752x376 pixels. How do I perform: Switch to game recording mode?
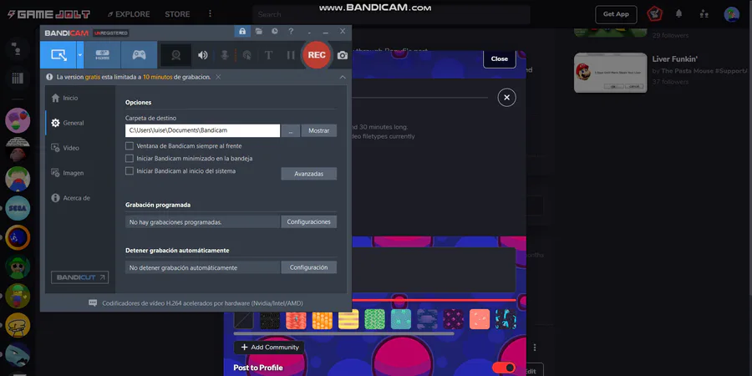[139, 54]
